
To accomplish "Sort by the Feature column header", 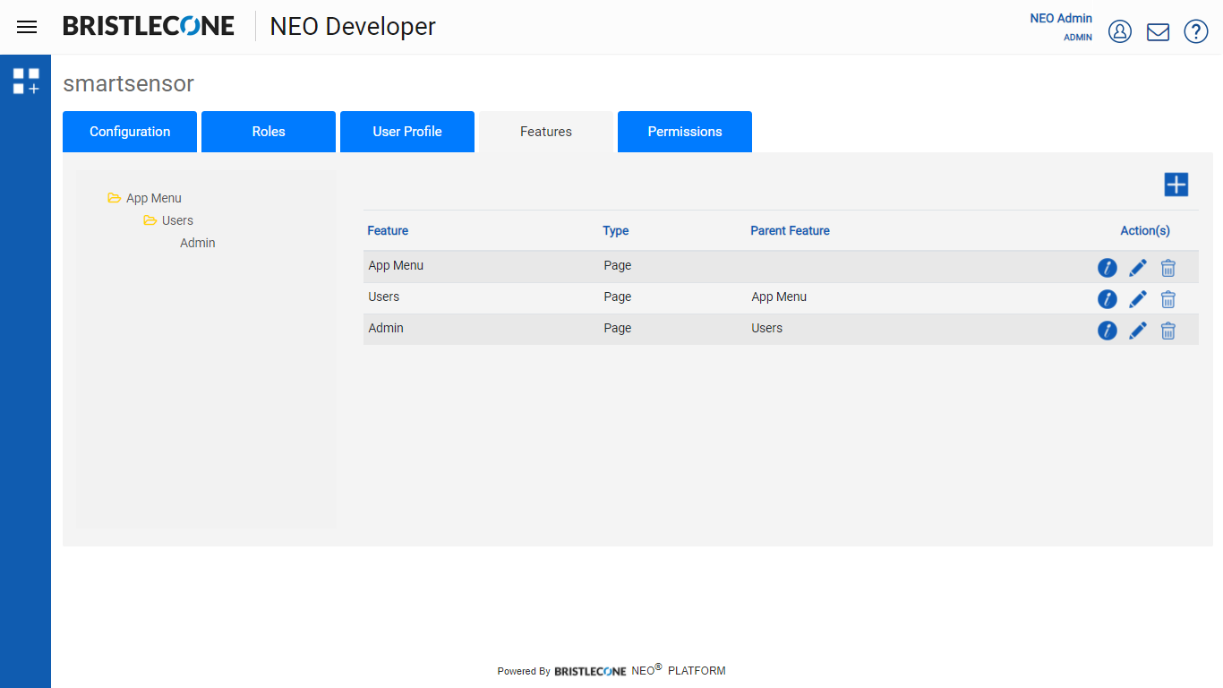I will click(x=388, y=230).
